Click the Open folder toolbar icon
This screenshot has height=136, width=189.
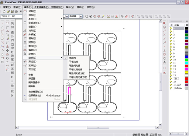(x=8, y=11)
